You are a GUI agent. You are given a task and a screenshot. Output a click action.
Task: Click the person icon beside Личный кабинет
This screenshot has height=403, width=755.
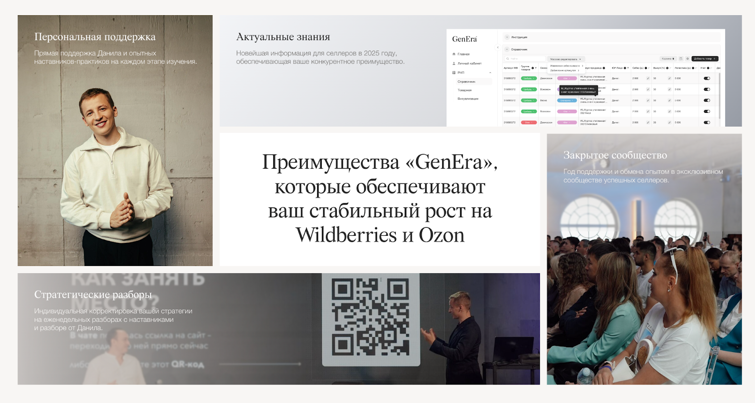click(454, 63)
